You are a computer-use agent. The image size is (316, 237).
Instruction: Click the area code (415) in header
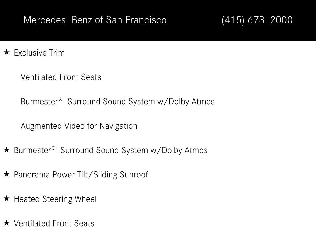(x=233, y=20)
